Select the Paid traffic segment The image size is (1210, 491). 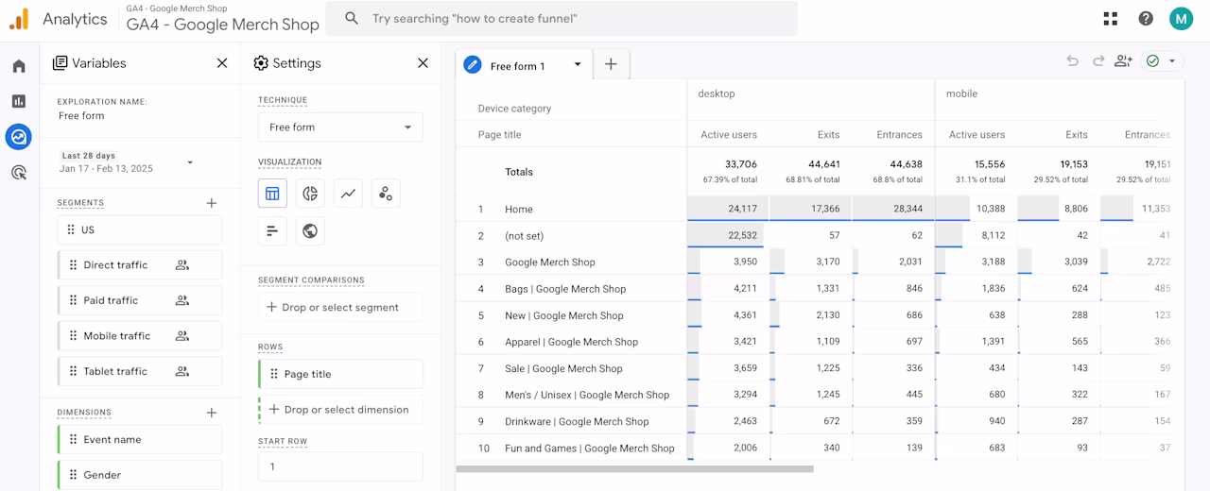pyautogui.click(x=140, y=300)
